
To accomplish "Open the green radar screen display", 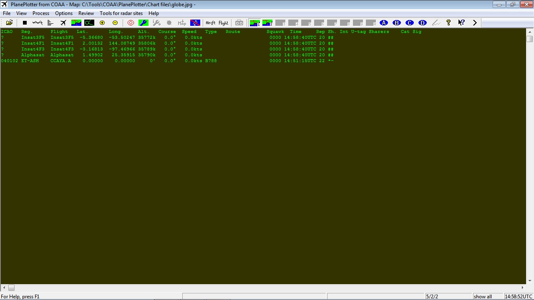I will pos(89,23).
